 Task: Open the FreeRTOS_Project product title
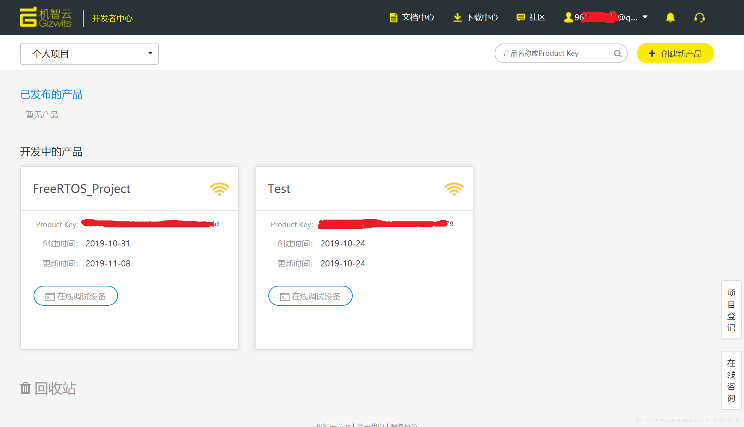click(x=82, y=189)
